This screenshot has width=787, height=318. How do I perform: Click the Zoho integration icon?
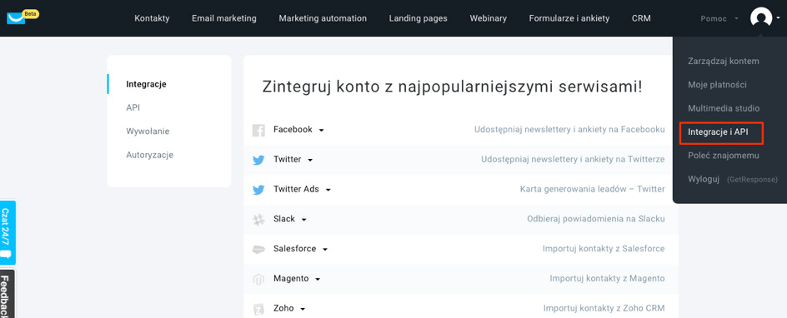258,309
